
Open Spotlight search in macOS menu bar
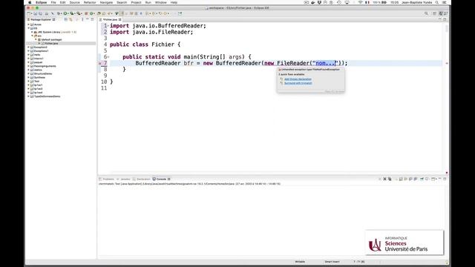point(437,2)
